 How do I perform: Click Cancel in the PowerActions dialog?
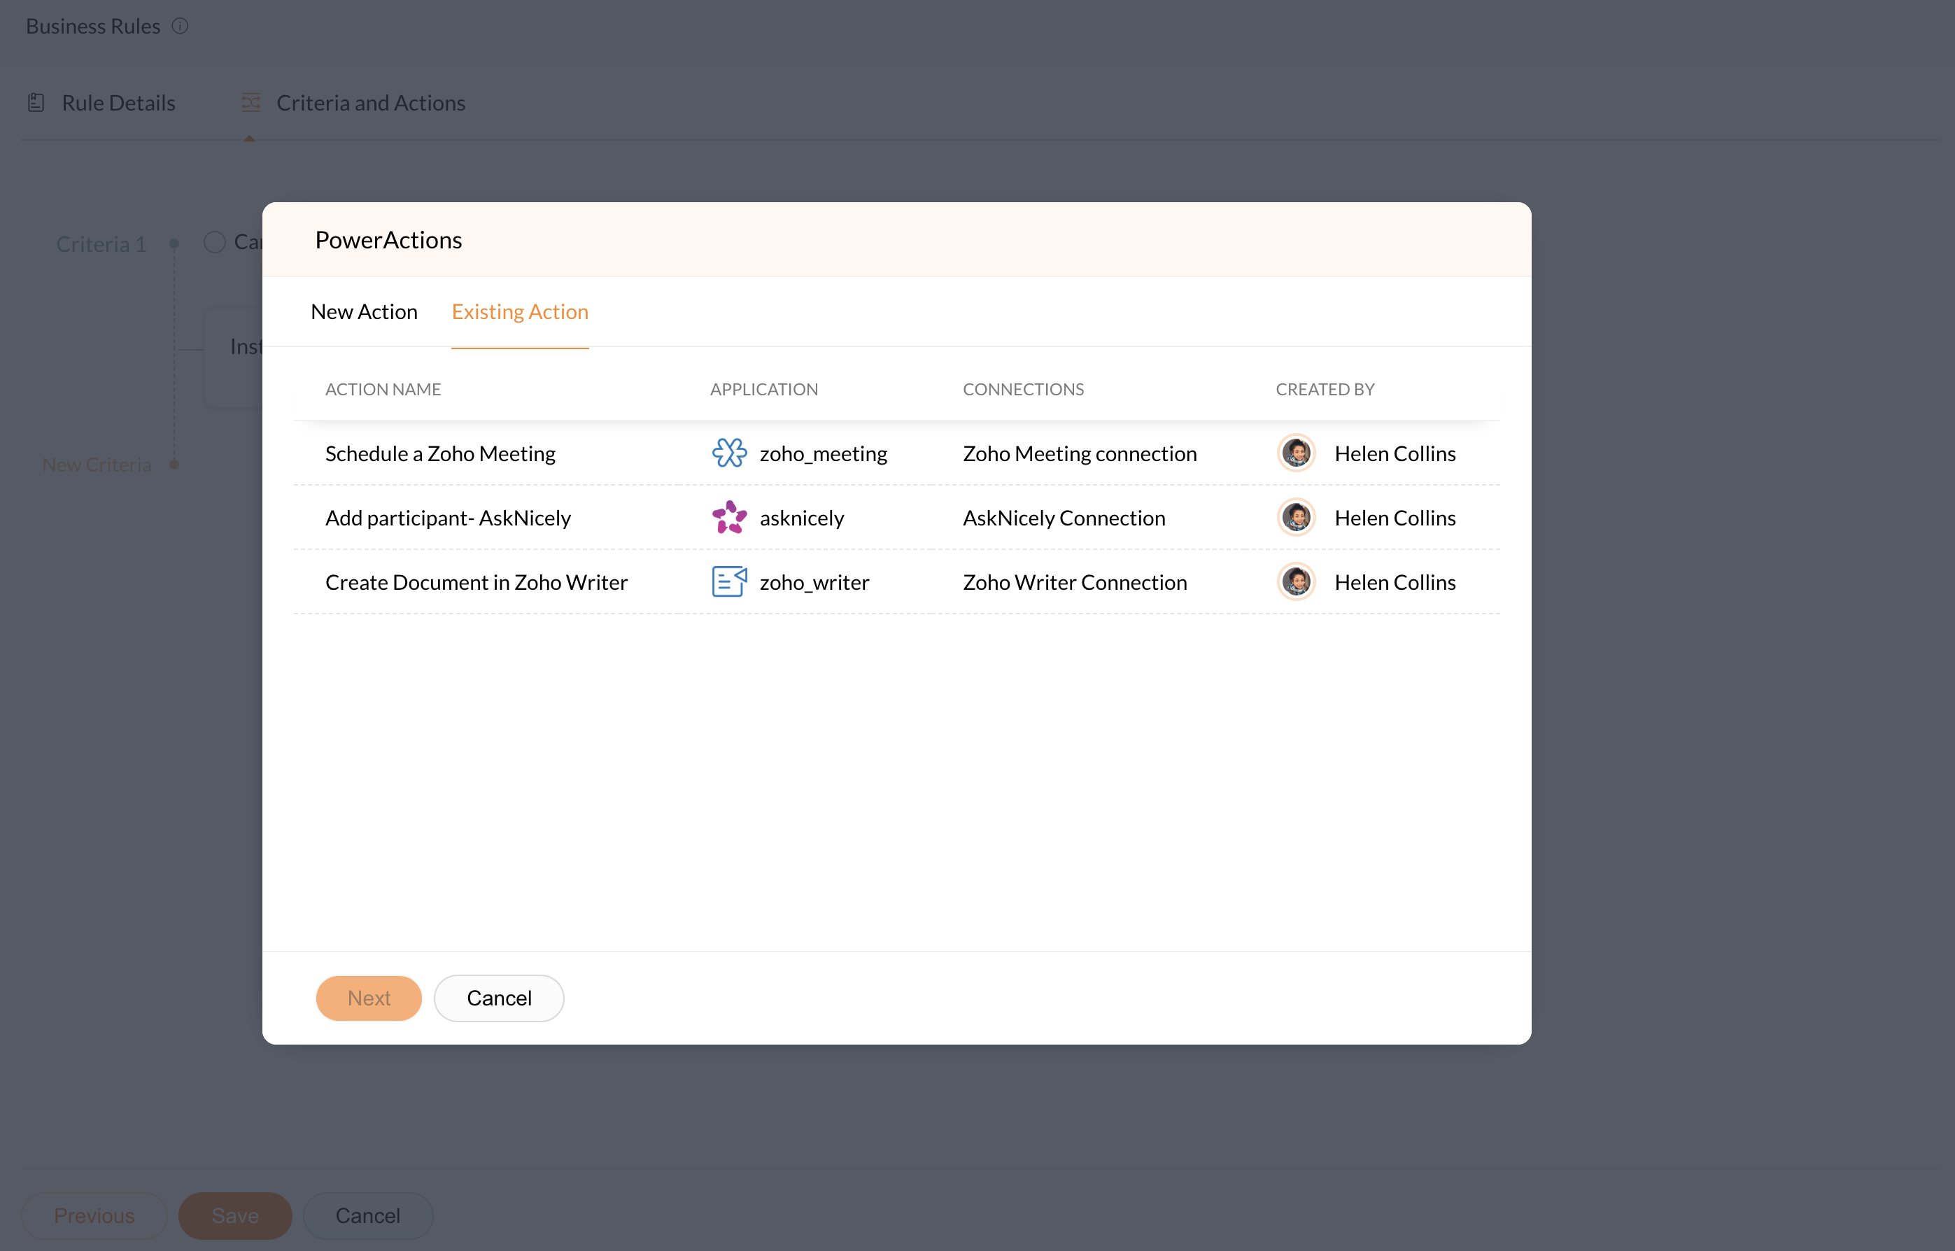pyautogui.click(x=499, y=998)
